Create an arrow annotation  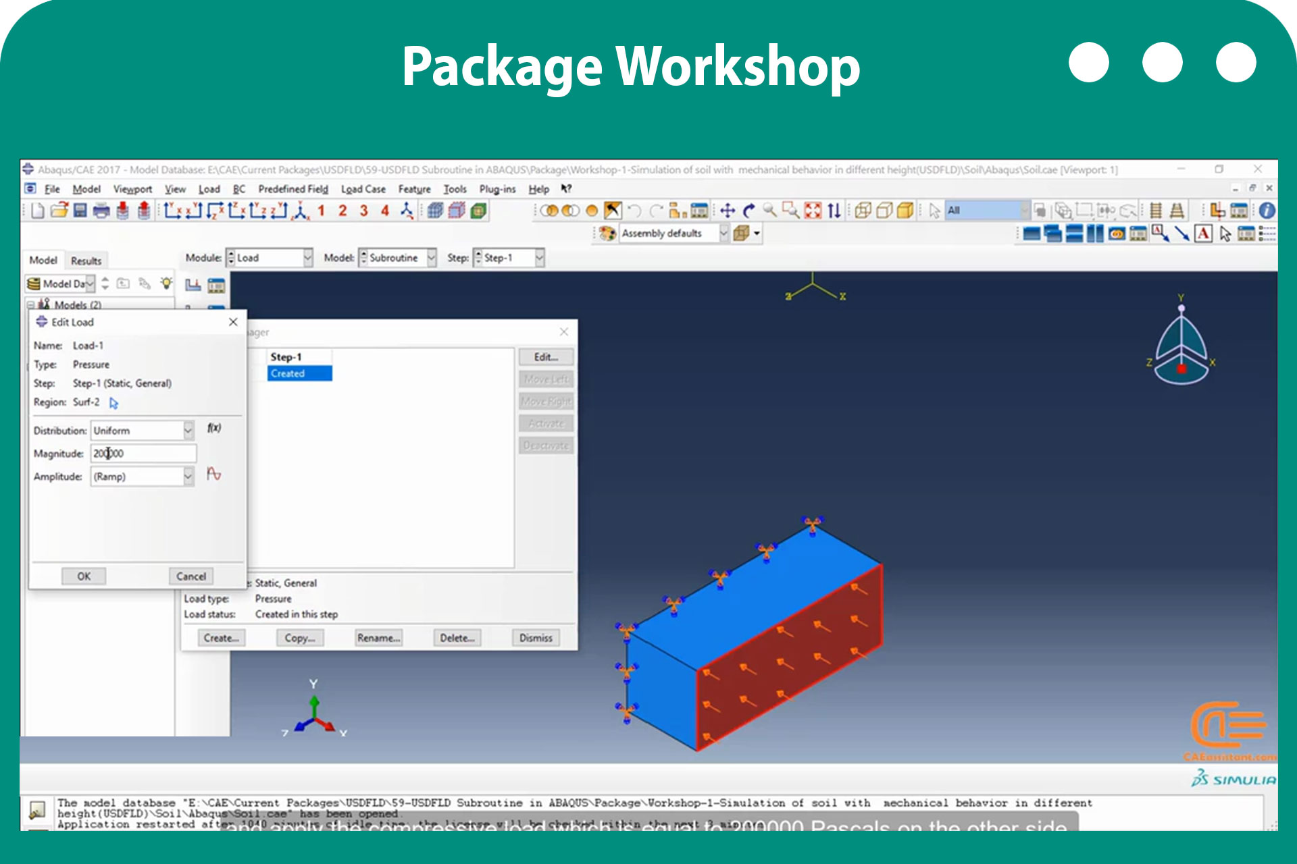[1181, 234]
